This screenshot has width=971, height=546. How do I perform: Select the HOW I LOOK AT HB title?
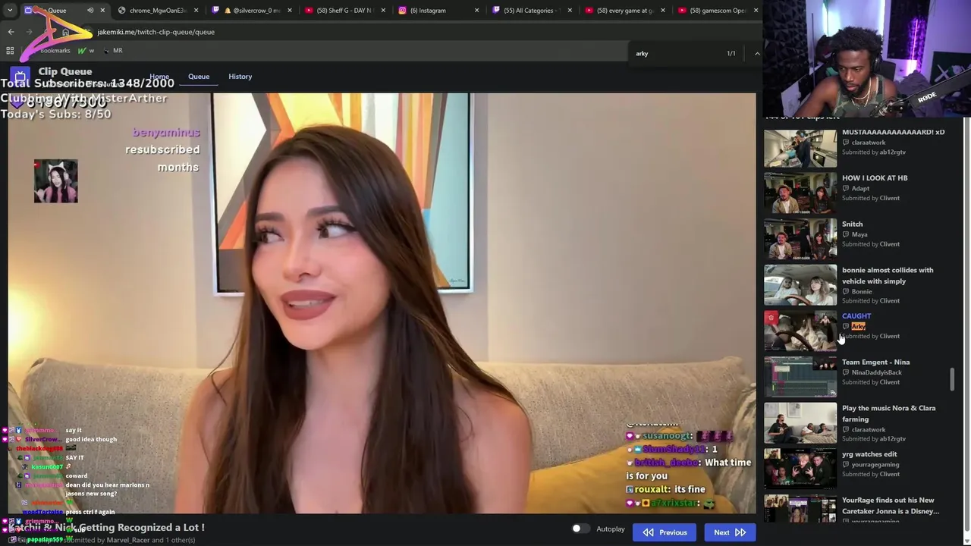[x=875, y=178]
